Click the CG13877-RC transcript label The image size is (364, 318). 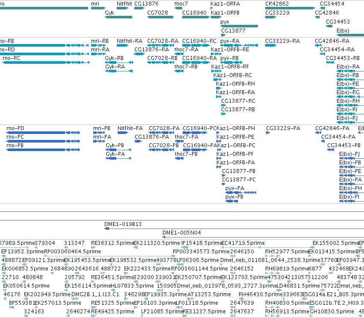[238, 101]
